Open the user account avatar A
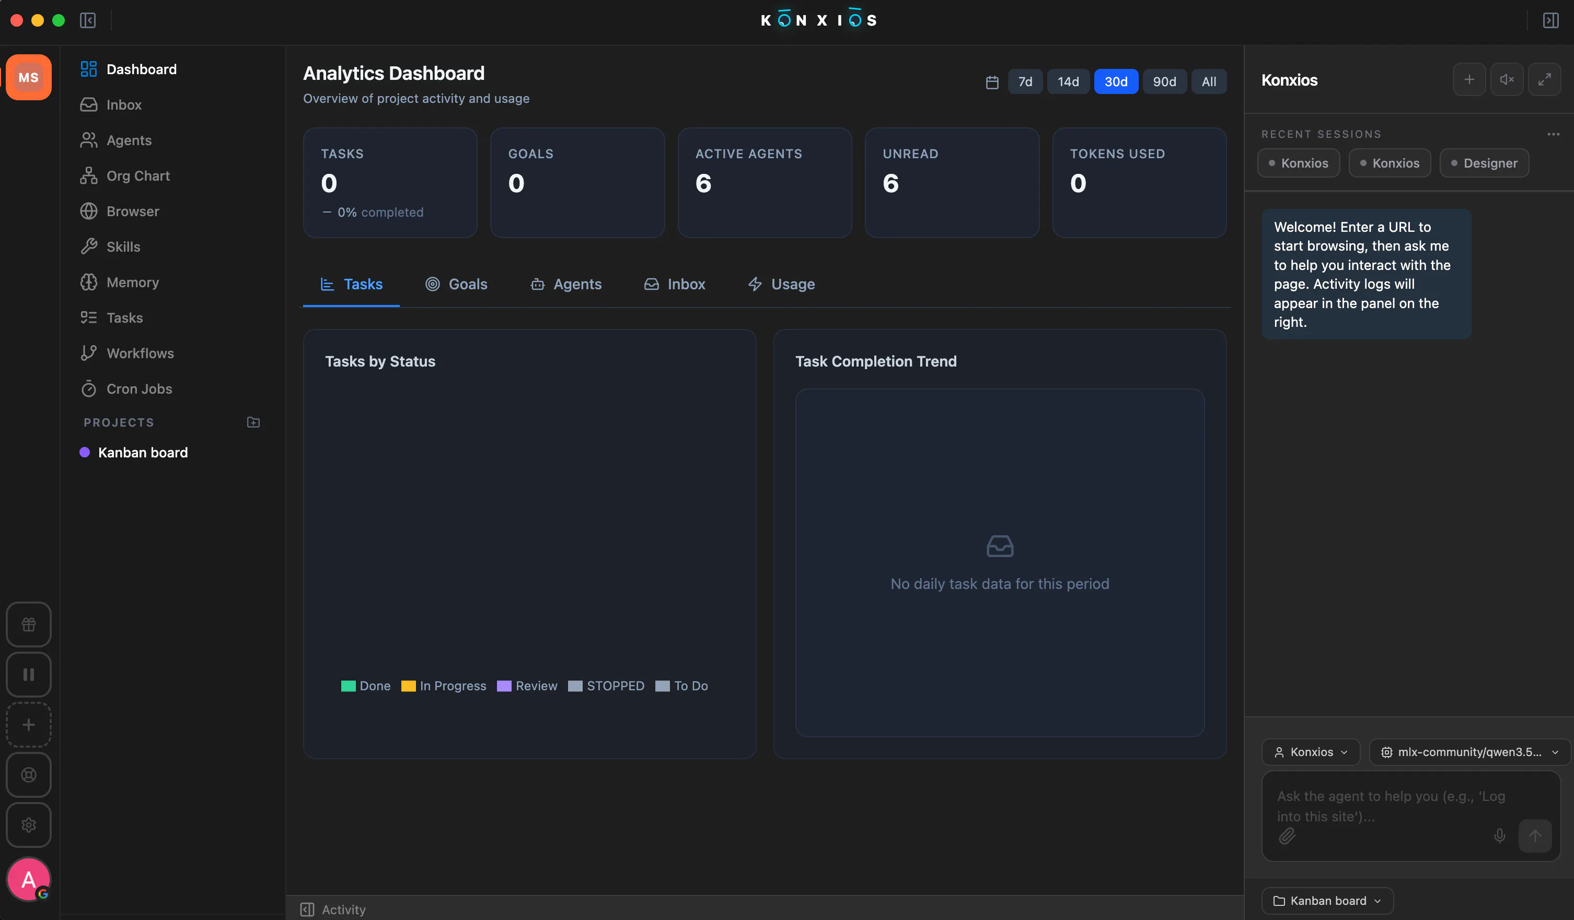 click(29, 879)
